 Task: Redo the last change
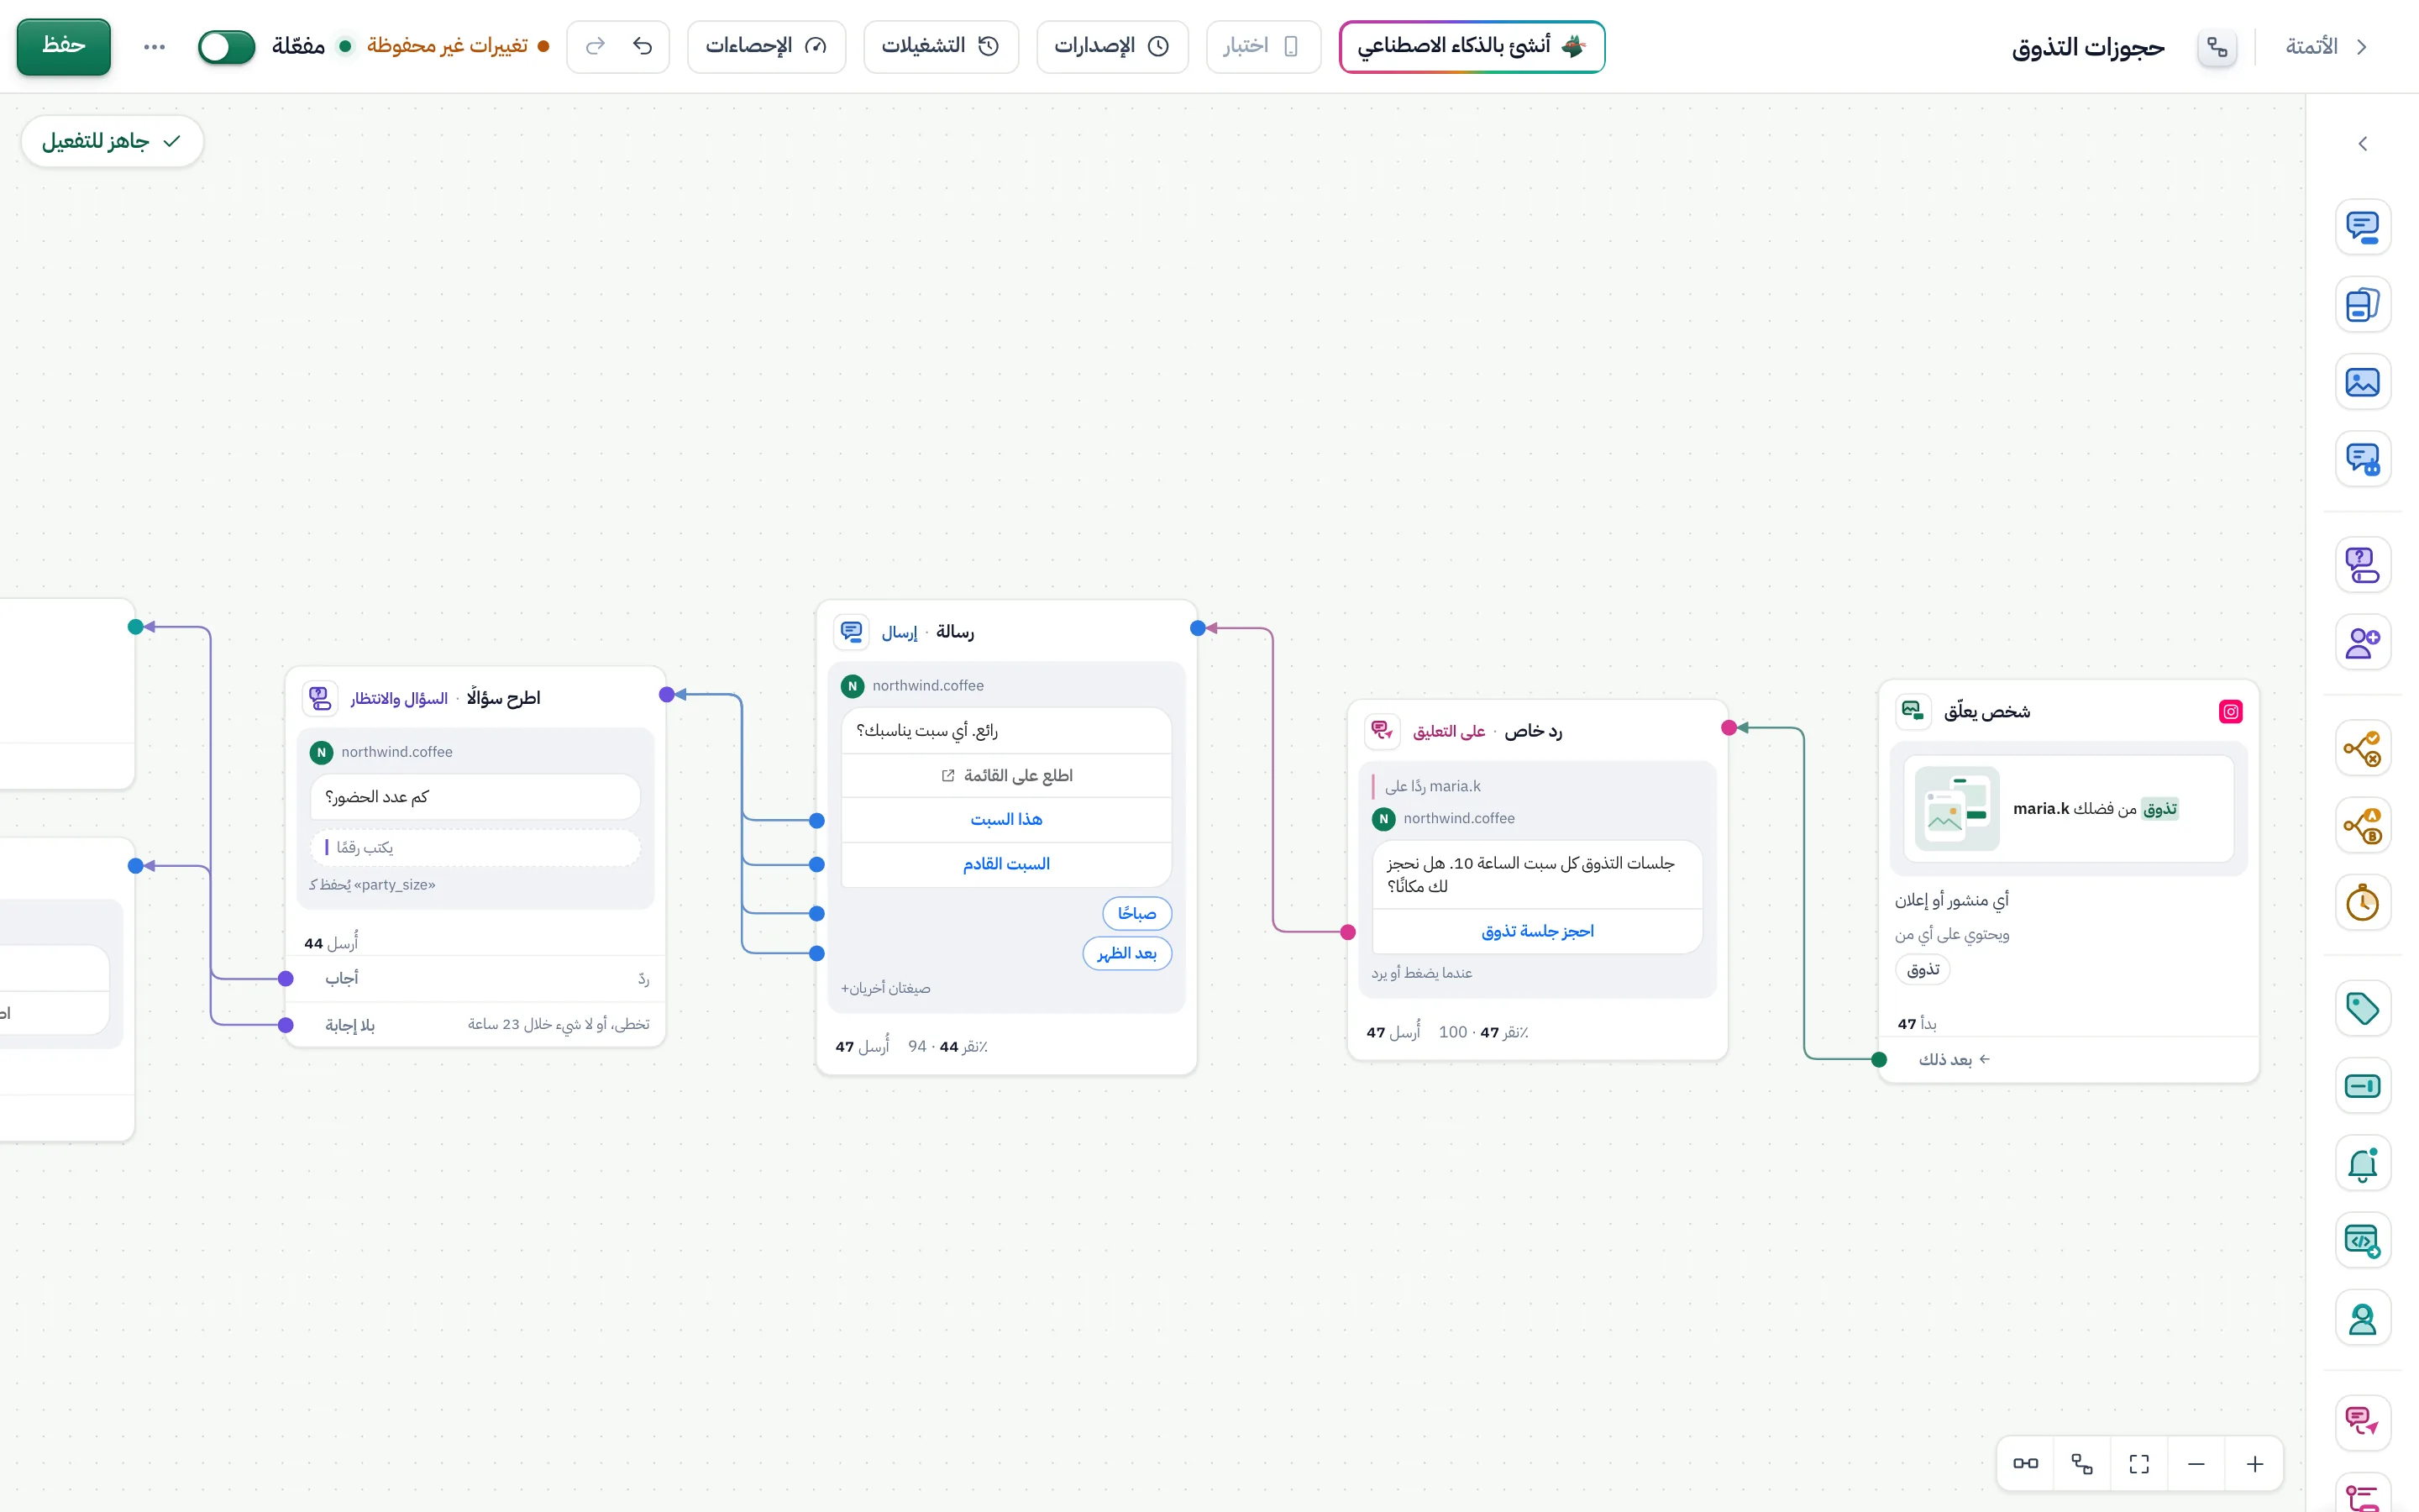click(595, 46)
